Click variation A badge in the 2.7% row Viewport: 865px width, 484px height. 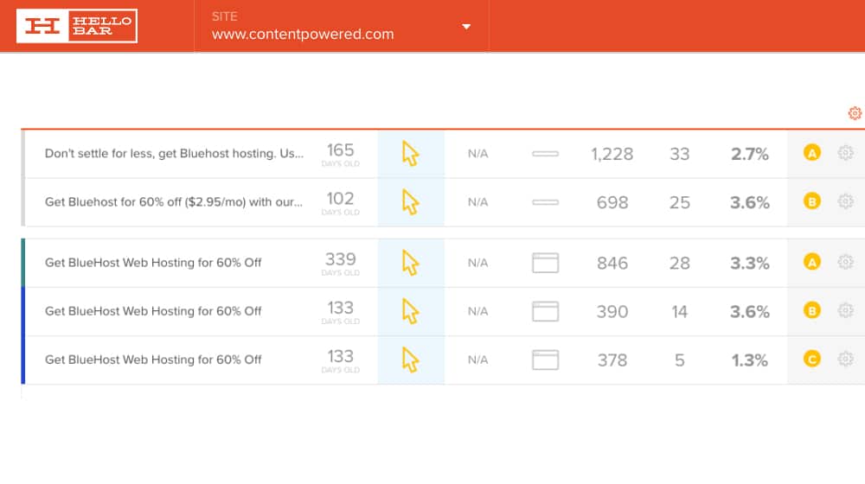pyautogui.click(x=812, y=153)
